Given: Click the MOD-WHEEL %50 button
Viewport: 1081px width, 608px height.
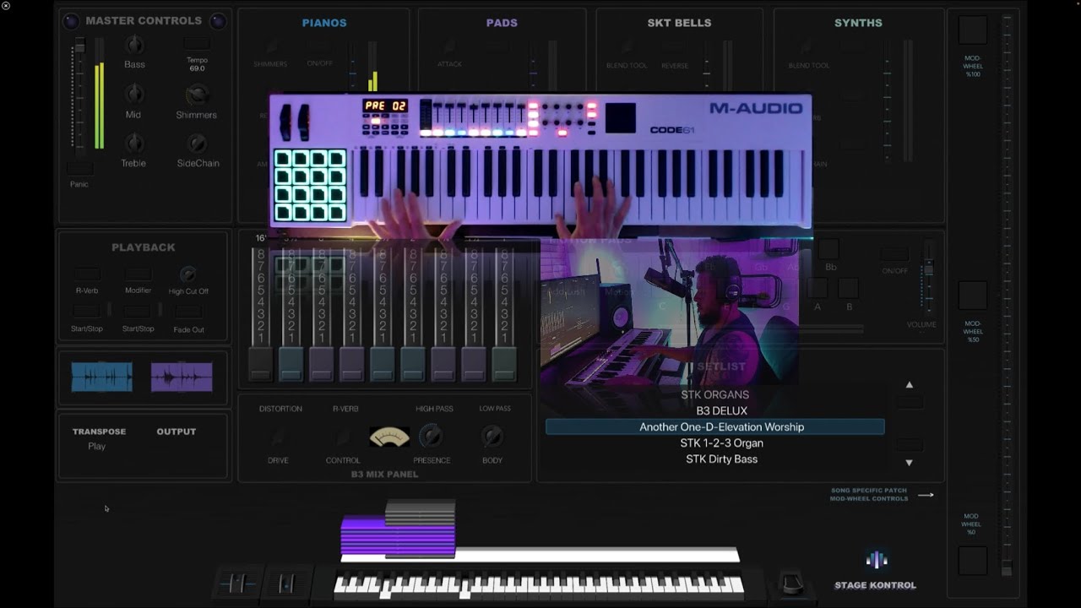Looking at the screenshot, I should pos(973,296).
